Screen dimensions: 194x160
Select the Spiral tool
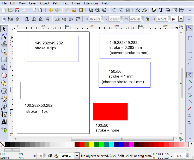click(4, 91)
